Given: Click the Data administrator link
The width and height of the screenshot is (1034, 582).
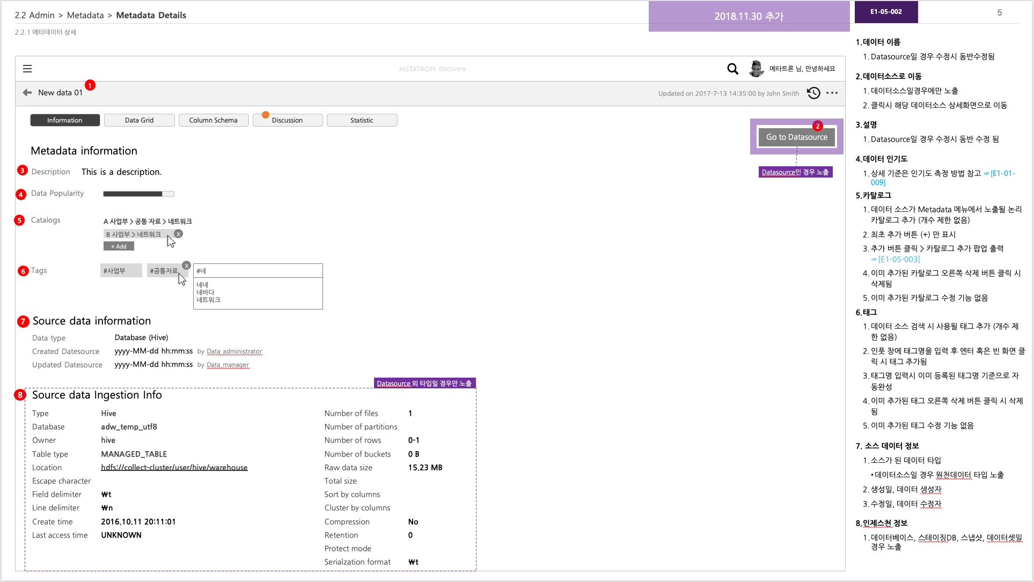Looking at the screenshot, I should [x=234, y=352].
